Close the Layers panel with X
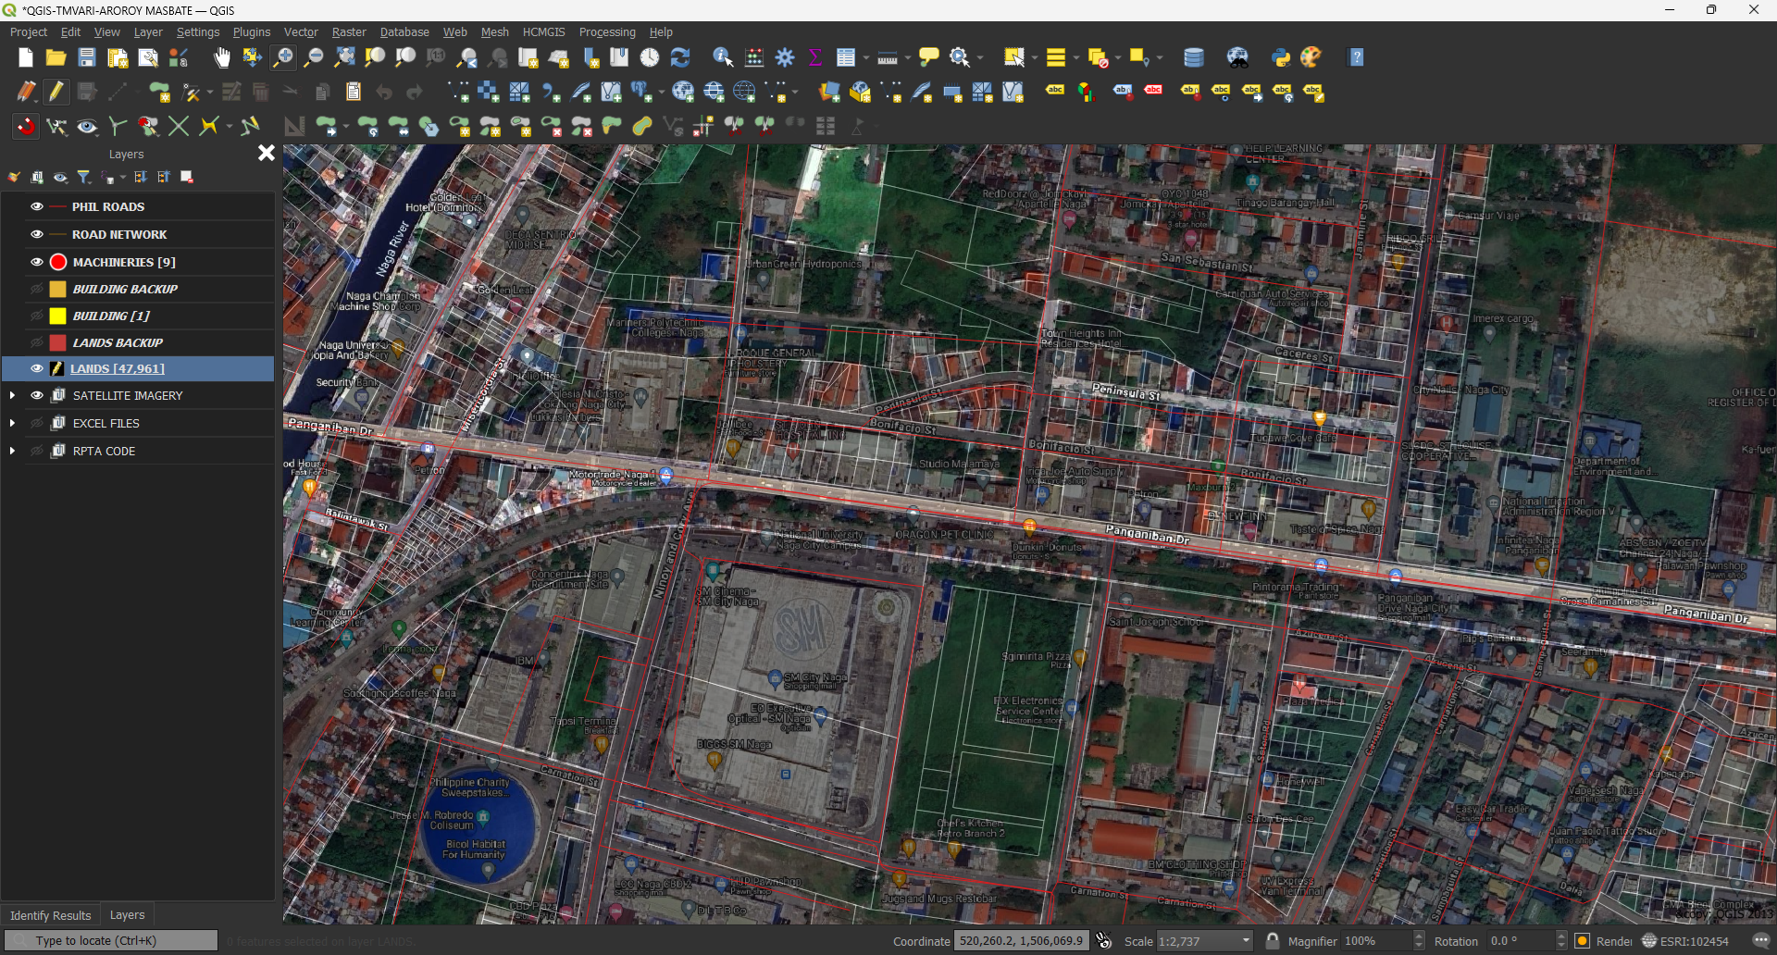1777x955 pixels. click(267, 153)
